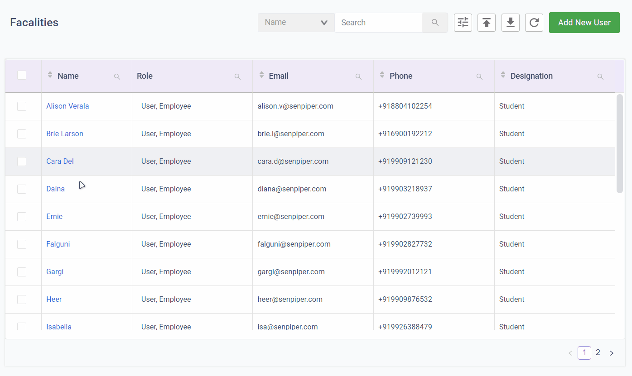Focus the Search text field

(378, 23)
